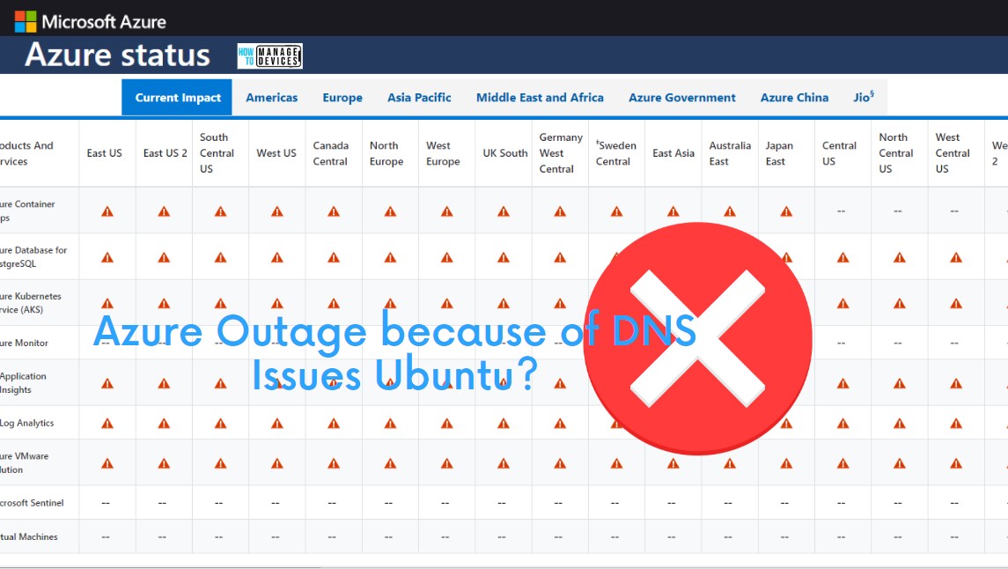The image size is (1008, 569).
Task: Click Container Apps Japan East warning icon
Action: pyautogui.click(x=786, y=211)
